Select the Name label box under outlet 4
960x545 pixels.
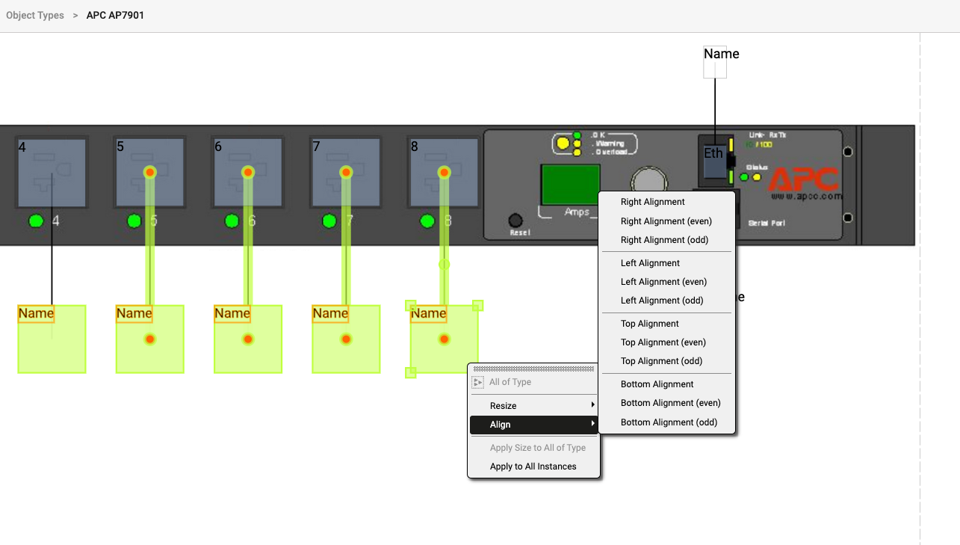36,314
